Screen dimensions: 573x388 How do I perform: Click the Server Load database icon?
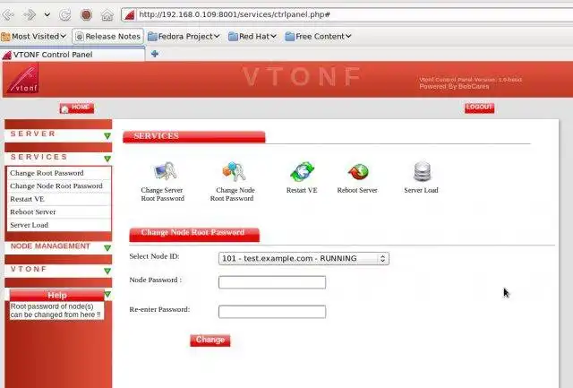[422, 171]
